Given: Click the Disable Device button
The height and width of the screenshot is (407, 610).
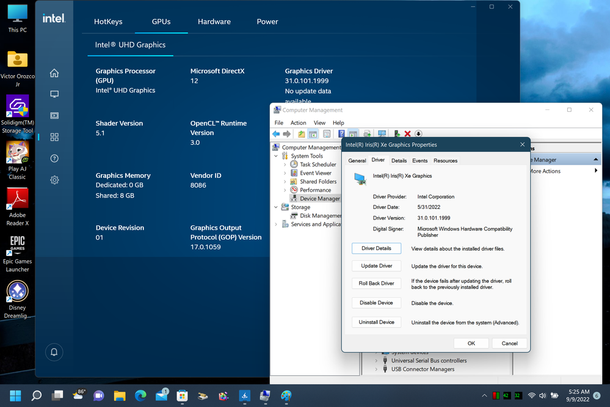Looking at the screenshot, I should [x=376, y=302].
